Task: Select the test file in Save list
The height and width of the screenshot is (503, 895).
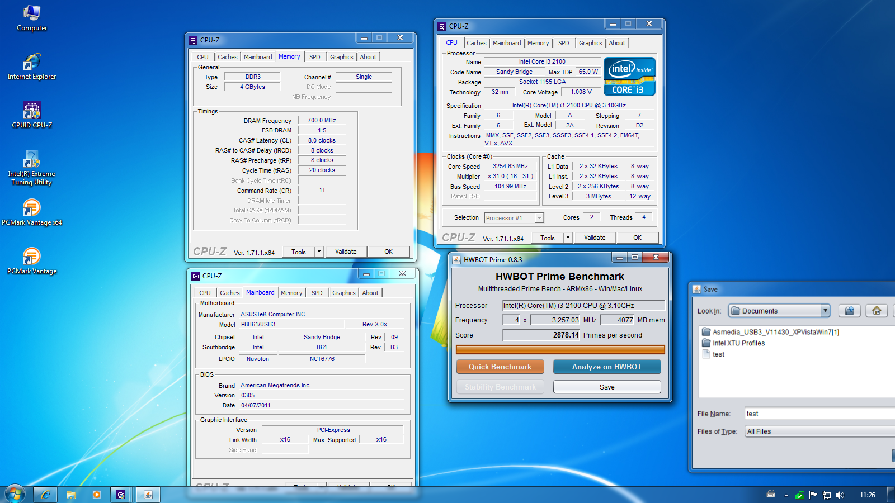Action: click(713, 354)
